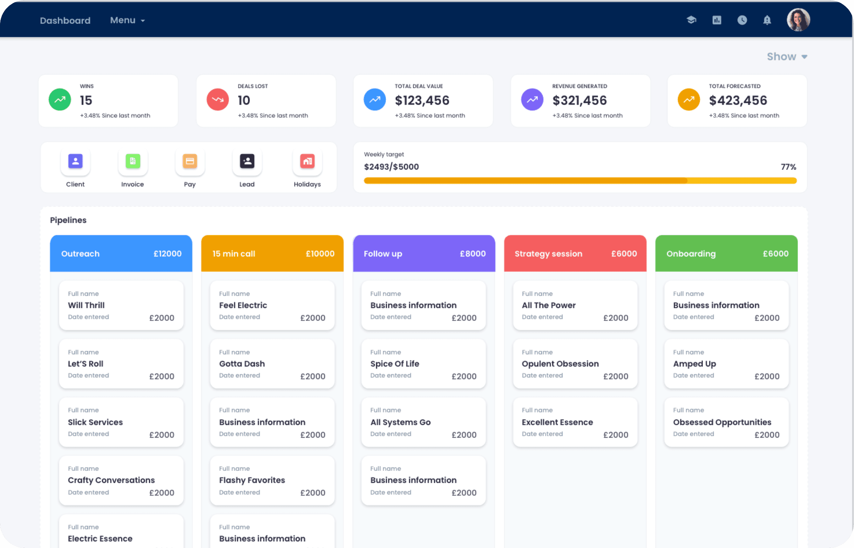Viewport: 854px width, 548px height.
Task: Click the clock history icon
Action: point(742,20)
